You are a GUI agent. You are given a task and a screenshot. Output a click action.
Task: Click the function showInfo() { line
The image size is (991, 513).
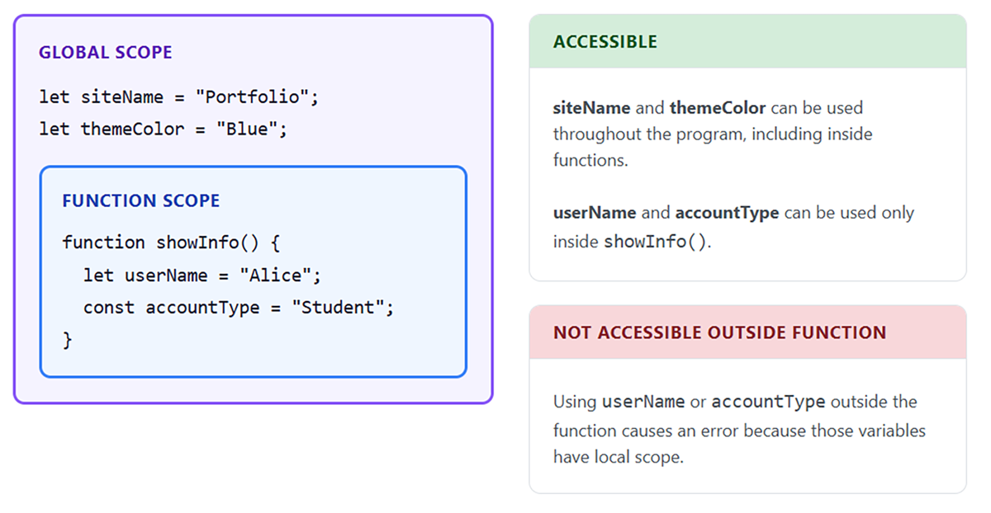click(x=172, y=242)
